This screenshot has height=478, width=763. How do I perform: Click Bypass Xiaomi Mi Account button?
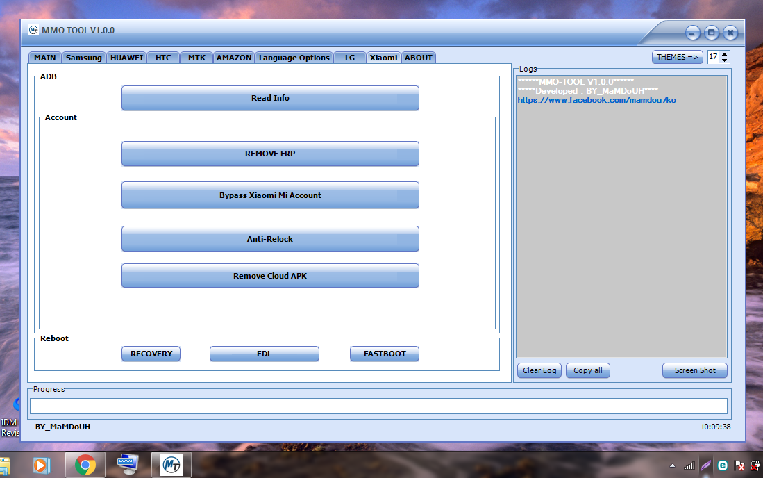tap(270, 195)
